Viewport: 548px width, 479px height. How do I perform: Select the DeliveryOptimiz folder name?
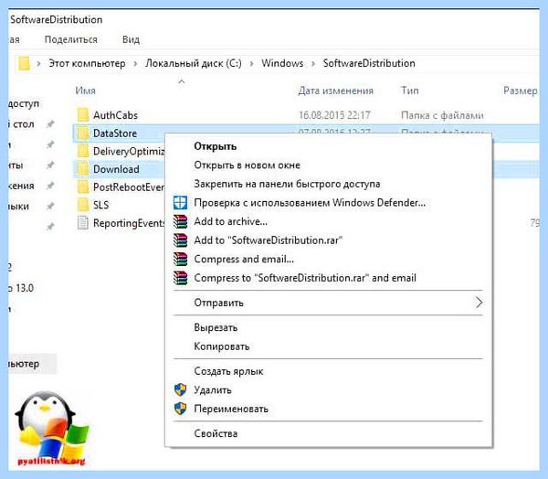pyautogui.click(x=129, y=151)
